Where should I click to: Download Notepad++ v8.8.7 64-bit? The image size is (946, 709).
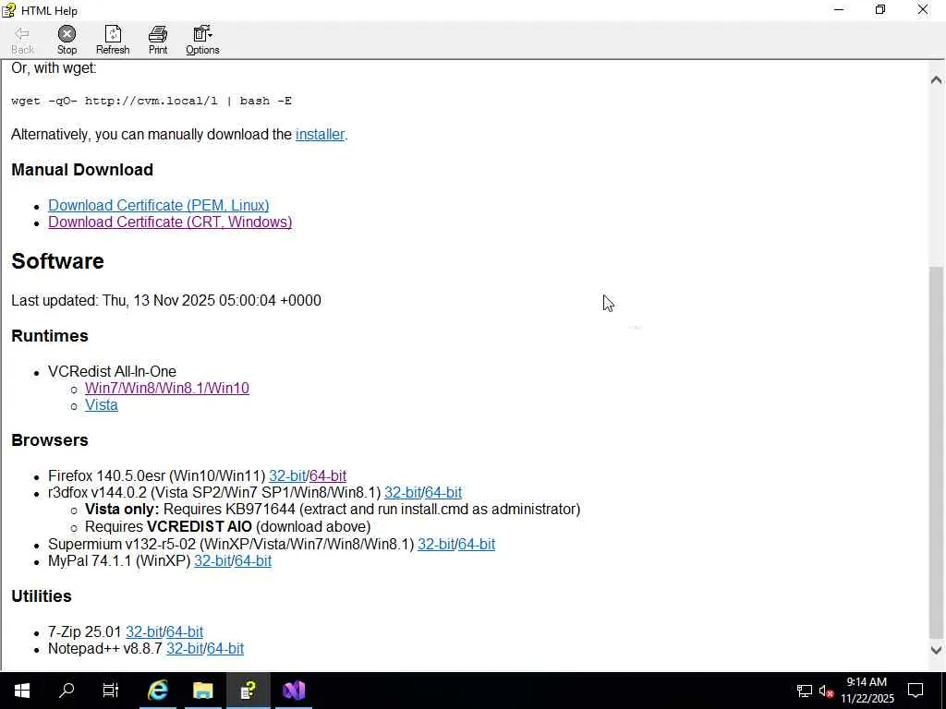pyautogui.click(x=225, y=649)
